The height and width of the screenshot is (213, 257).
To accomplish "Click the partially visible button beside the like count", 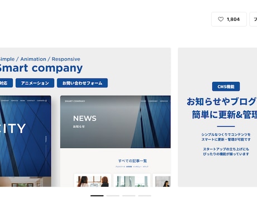I will click(253, 19).
